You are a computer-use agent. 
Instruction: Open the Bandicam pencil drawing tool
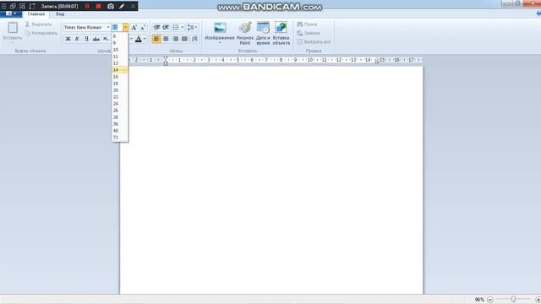(122, 6)
